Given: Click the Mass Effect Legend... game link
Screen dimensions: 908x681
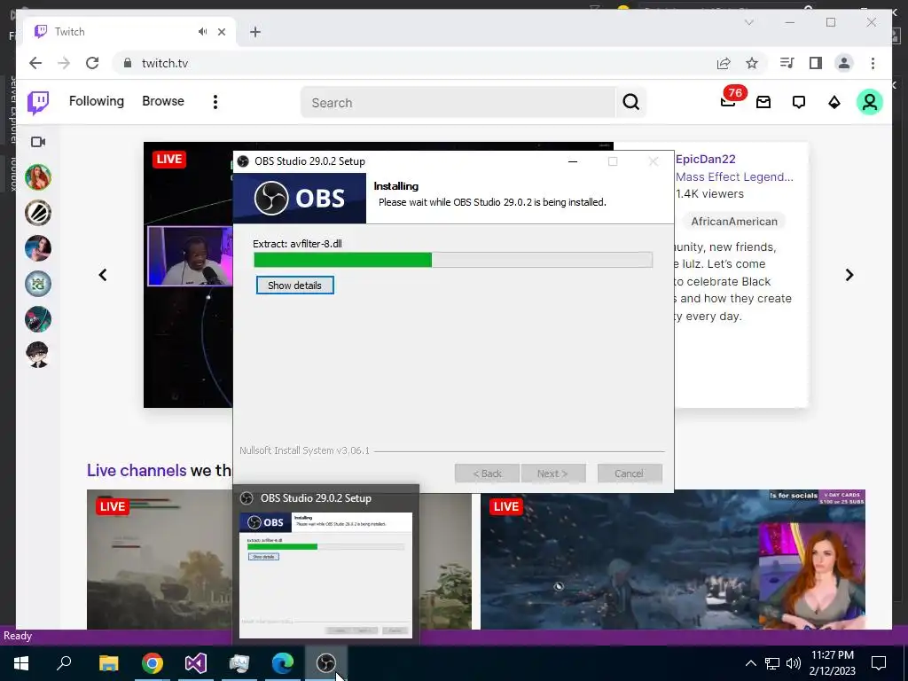Looking at the screenshot, I should (x=734, y=177).
